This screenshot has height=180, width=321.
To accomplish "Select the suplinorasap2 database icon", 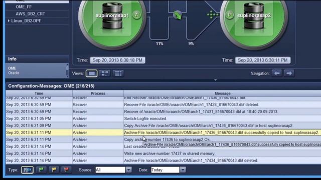I will tap(254, 16).
